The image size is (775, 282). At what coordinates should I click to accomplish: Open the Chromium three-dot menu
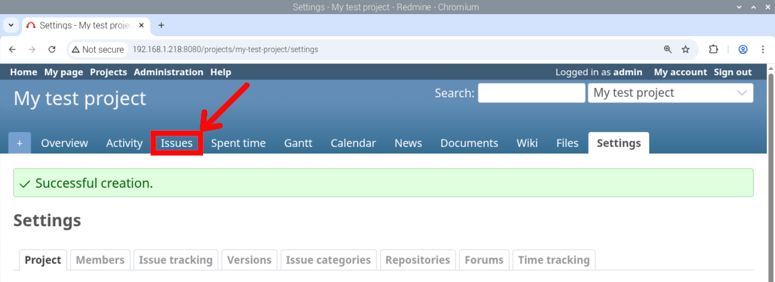(x=763, y=50)
